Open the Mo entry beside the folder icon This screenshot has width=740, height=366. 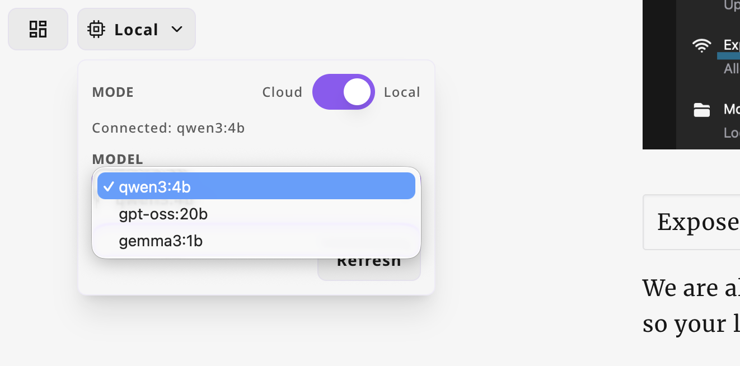click(x=731, y=109)
